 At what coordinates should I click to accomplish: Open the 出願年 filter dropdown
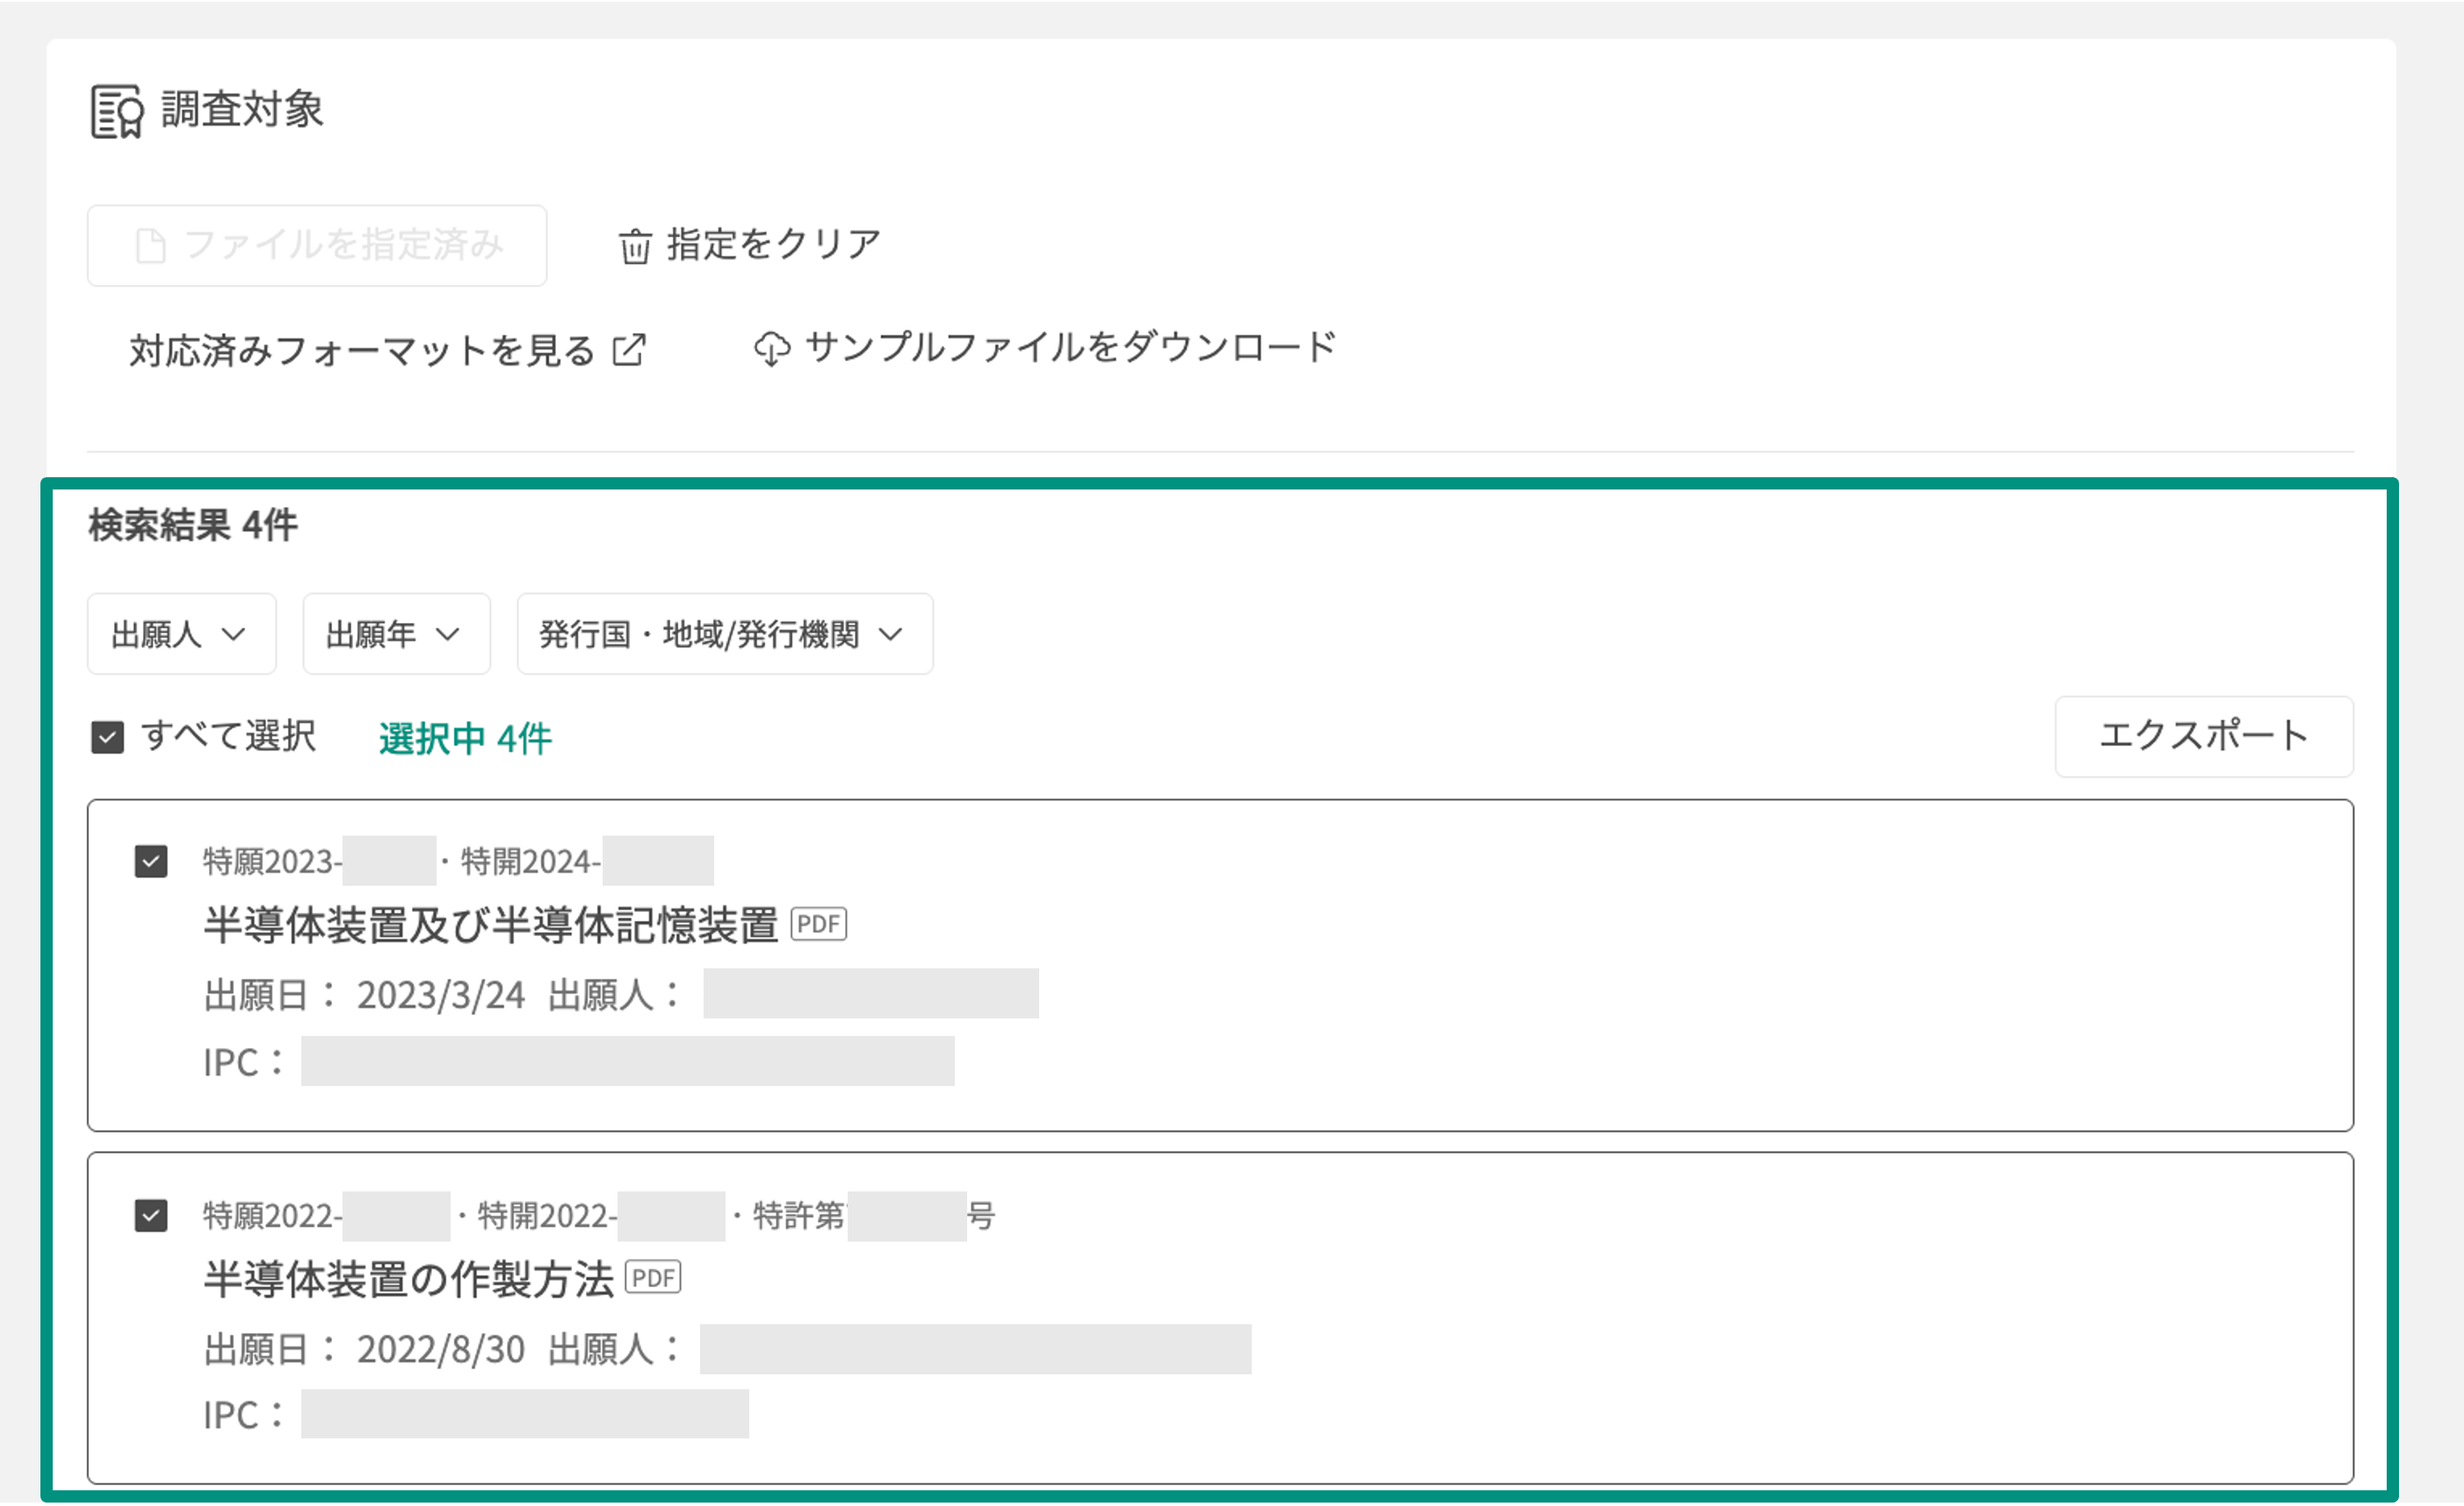[x=397, y=634]
